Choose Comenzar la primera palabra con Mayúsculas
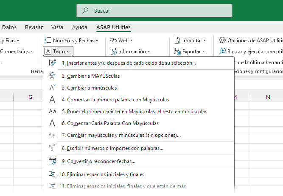Image resolution: width=283 pixels, height=196 pixels. tap(139, 100)
